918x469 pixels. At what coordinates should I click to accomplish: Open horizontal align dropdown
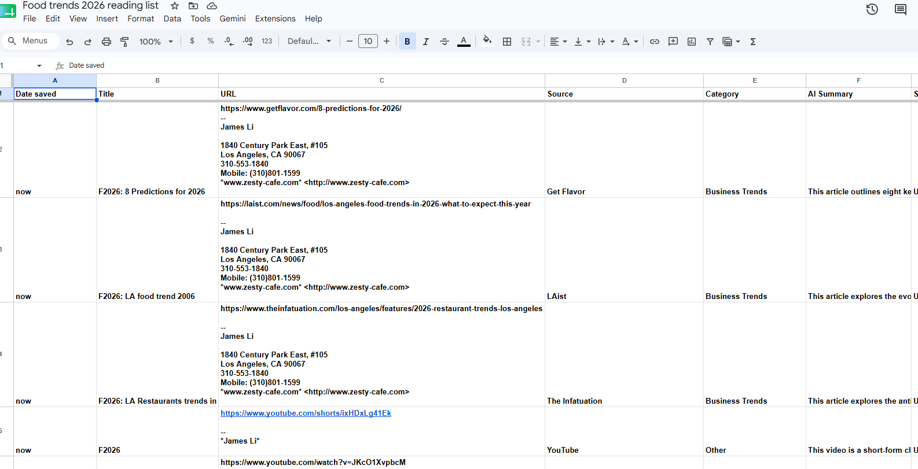point(558,42)
